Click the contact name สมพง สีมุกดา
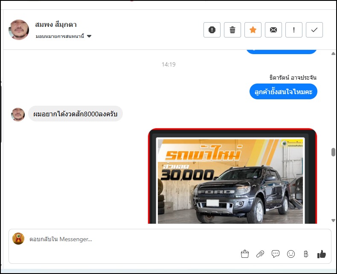Viewport: 337px width, 274px height. [x=56, y=25]
